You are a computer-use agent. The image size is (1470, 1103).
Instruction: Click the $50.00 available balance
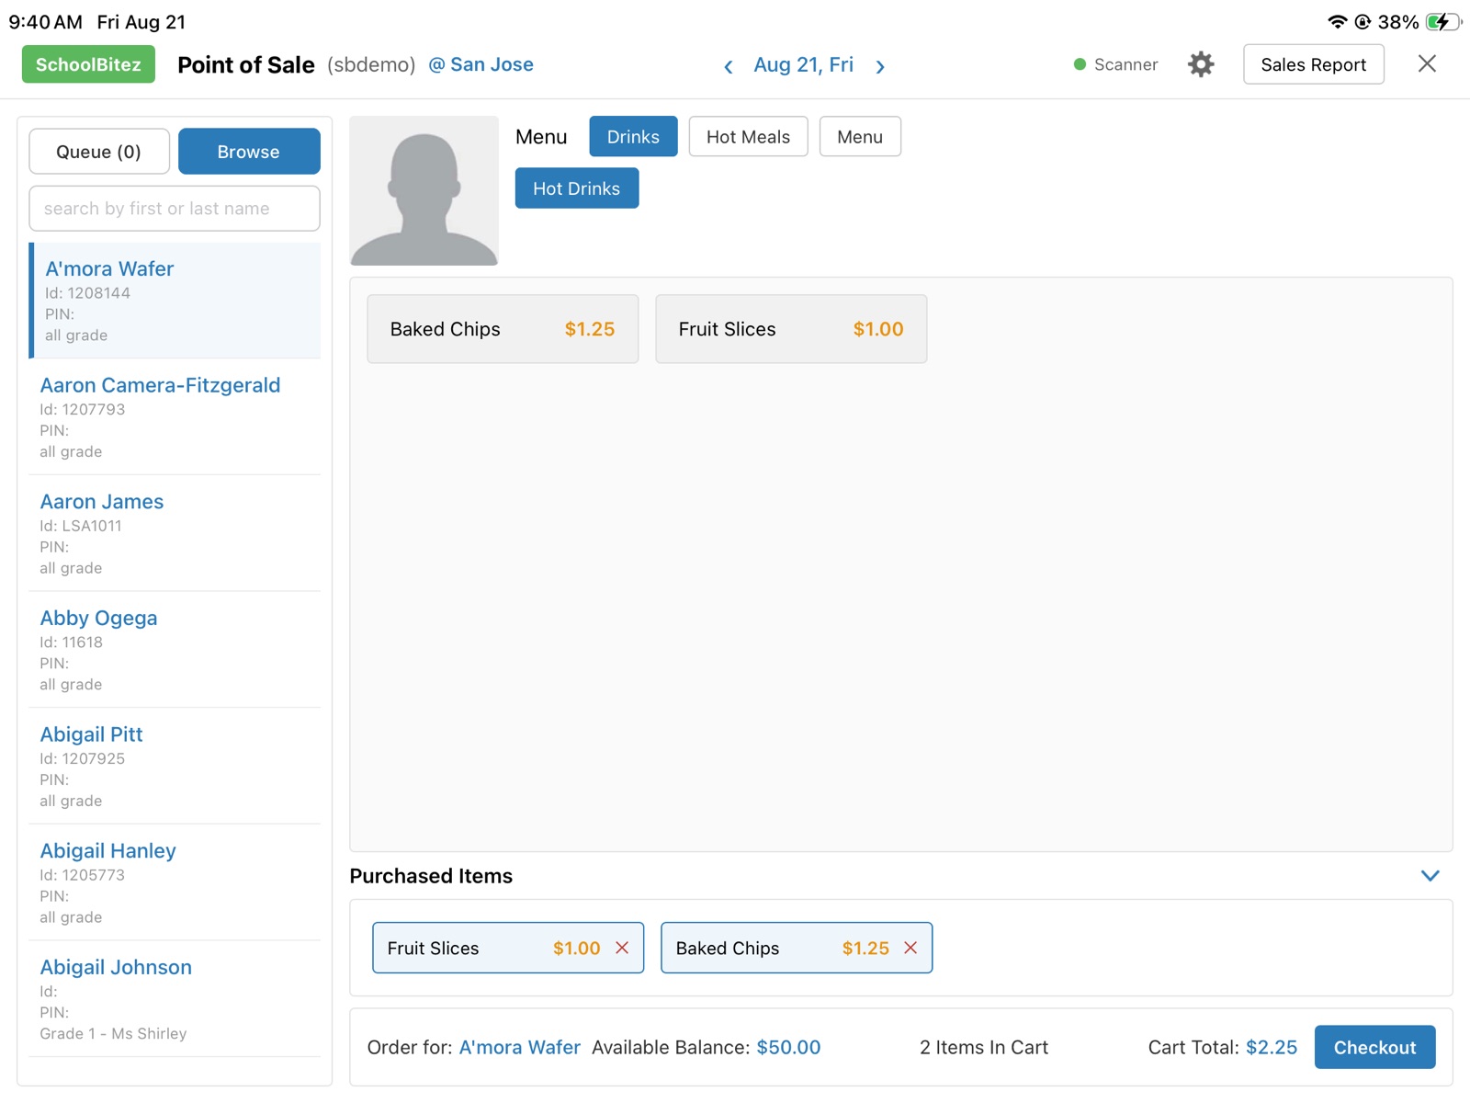point(788,1047)
